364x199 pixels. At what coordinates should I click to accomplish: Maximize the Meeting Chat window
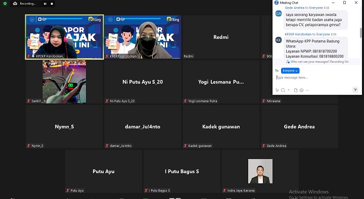(344, 3)
